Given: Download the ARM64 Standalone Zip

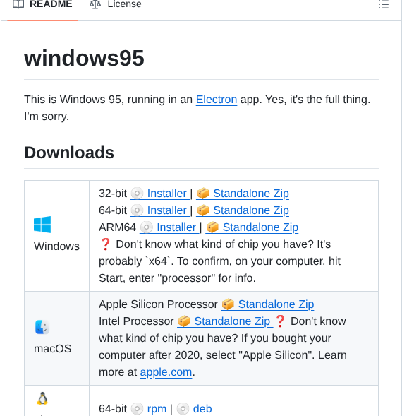Looking at the screenshot, I should coord(252,227).
